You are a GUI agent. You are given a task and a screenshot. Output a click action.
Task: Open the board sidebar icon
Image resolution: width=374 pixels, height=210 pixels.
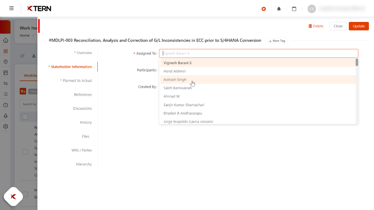6,73
